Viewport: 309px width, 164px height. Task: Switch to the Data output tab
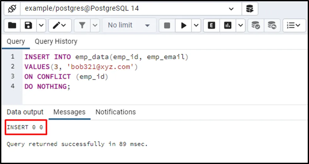25,112
